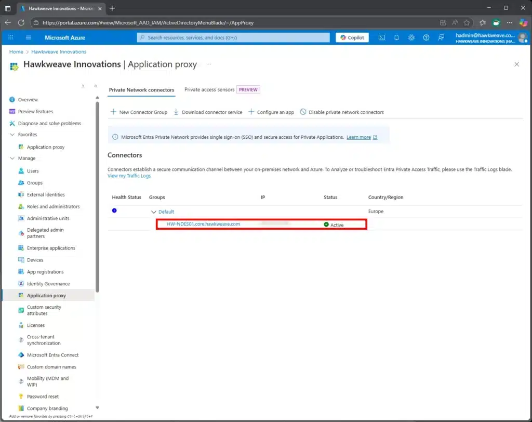Click the search resources input field

pos(233,37)
